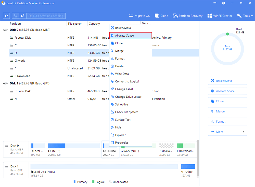Click the Refresh disk info icon
255x187 pixels.
[6, 16]
